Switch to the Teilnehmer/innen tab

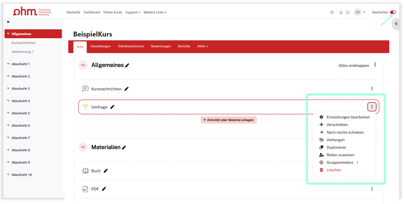coord(131,46)
